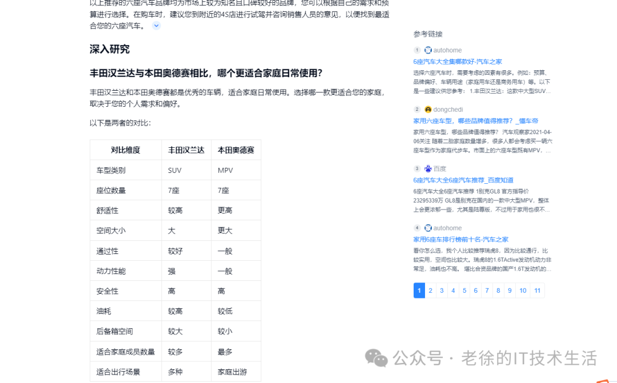The image size is (617, 383).
Task: Open link 6座汽车大全集哪款好-汽车之家
Action: tap(458, 62)
